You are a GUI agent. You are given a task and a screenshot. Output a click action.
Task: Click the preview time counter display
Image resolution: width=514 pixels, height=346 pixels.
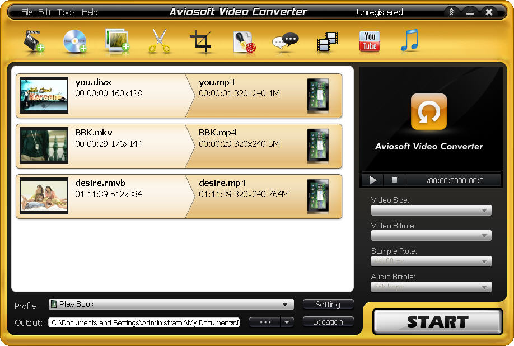[x=454, y=180]
